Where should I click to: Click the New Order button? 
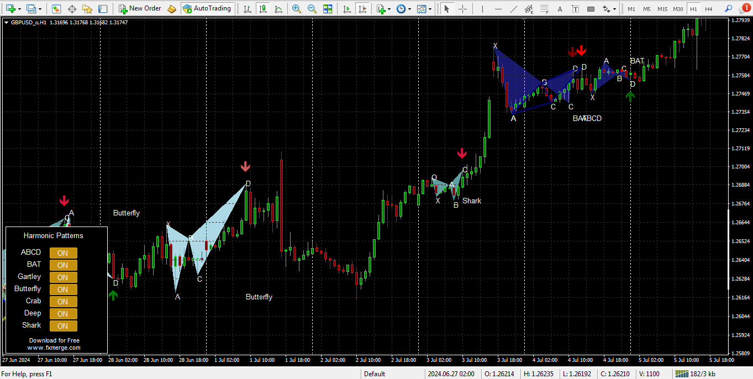pos(140,9)
